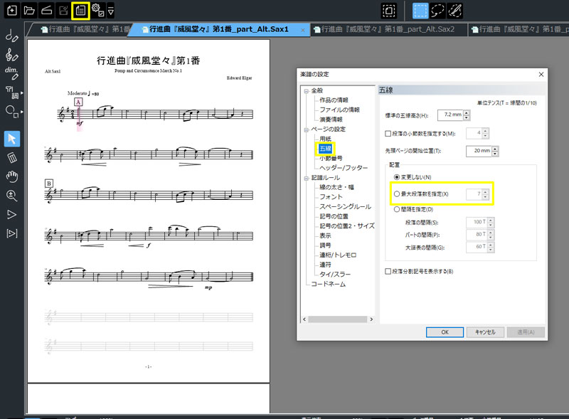This screenshot has height=419, width=569.
Task: Select the 変更しない radio button
Action: click(x=397, y=177)
